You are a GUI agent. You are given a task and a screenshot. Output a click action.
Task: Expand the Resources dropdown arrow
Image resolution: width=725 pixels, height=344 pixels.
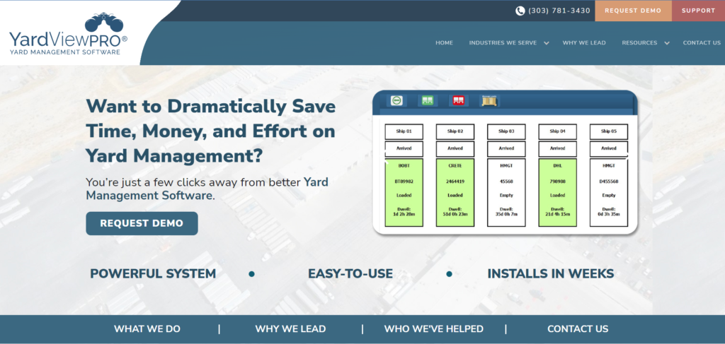pos(667,43)
